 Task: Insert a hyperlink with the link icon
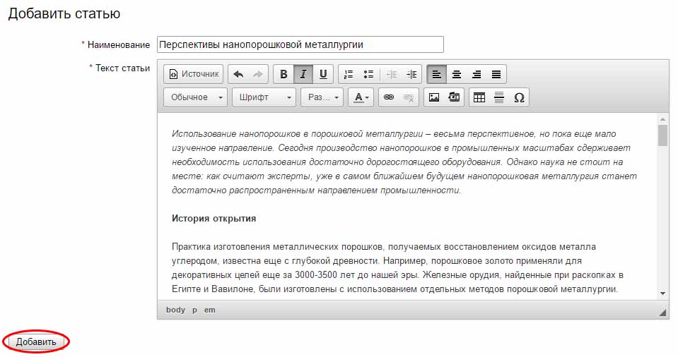tap(389, 97)
